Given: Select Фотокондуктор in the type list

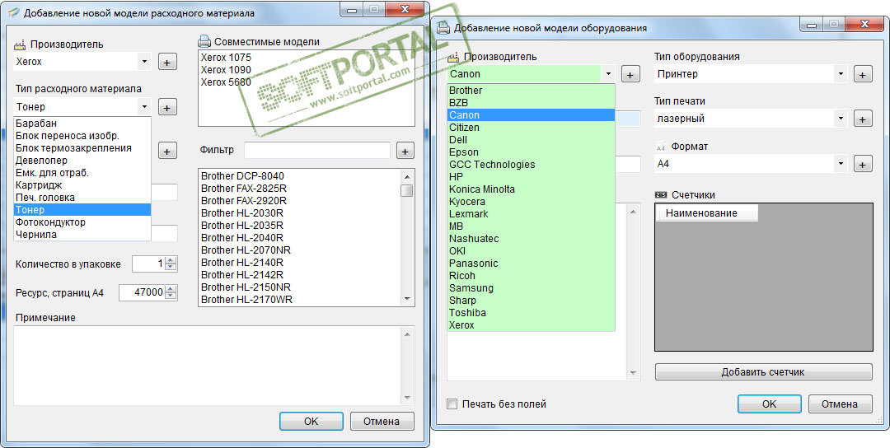Looking at the screenshot, I should 82,222.
